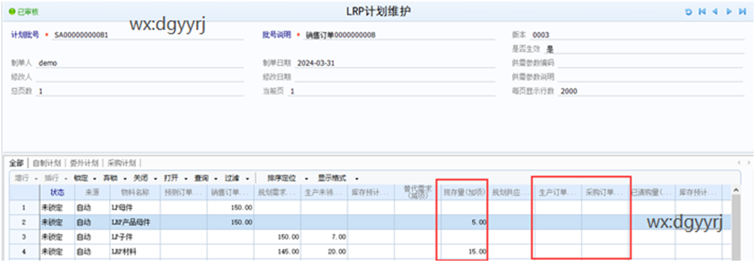Select row number 3 header
This screenshot has height=262, width=755.
pyautogui.click(x=25, y=237)
